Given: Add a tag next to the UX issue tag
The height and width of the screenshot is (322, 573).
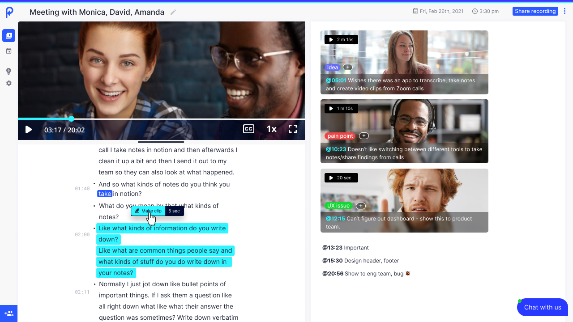Looking at the screenshot, I should pyautogui.click(x=361, y=206).
